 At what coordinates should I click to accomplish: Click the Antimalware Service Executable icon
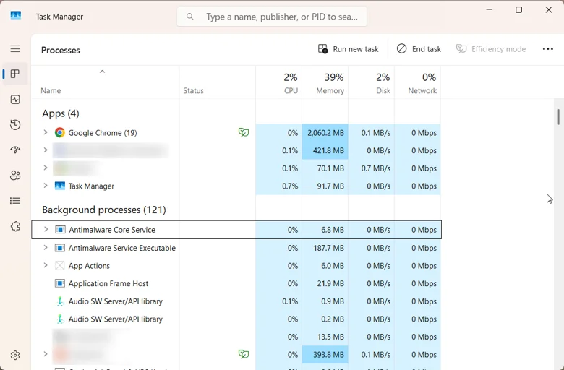click(60, 248)
